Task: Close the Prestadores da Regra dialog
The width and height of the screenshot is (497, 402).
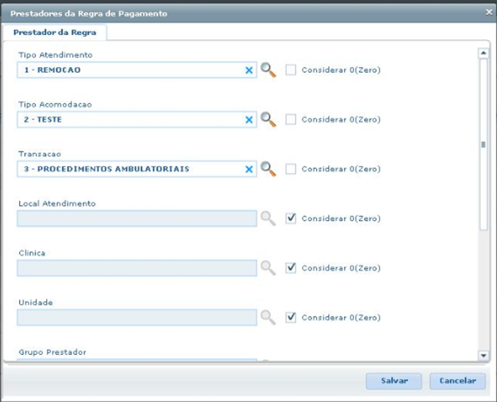Action: [489, 12]
